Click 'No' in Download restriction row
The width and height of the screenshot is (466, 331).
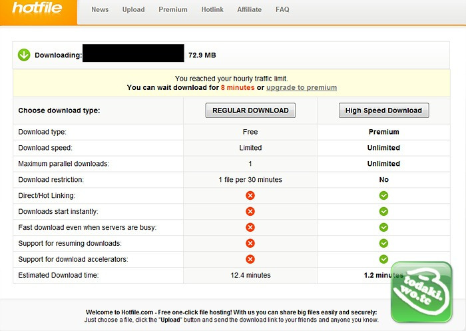383,180
